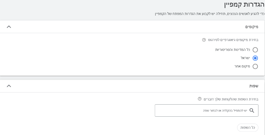Choose the מיקום אחר (other location) radio button
This screenshot has width=265, height=135.
[255, 66]
